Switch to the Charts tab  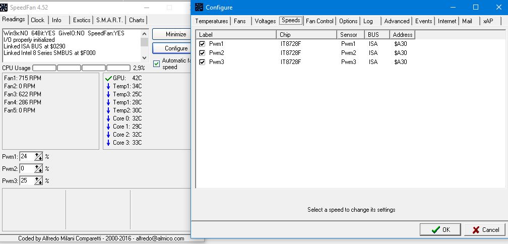137,20
